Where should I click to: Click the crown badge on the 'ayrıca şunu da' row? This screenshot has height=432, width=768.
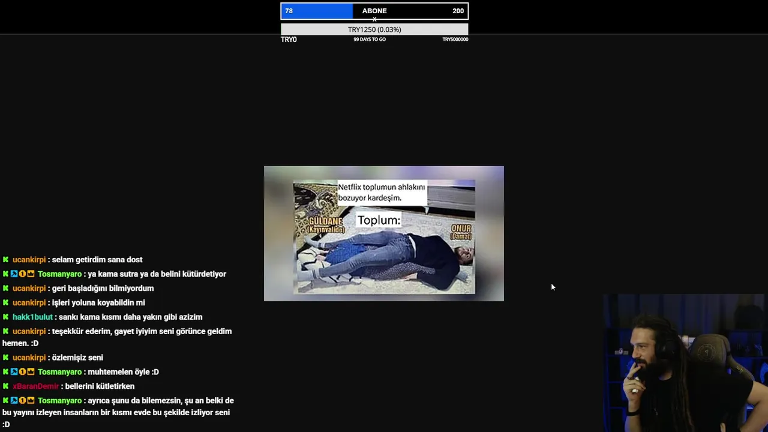(x=31, y=401)
